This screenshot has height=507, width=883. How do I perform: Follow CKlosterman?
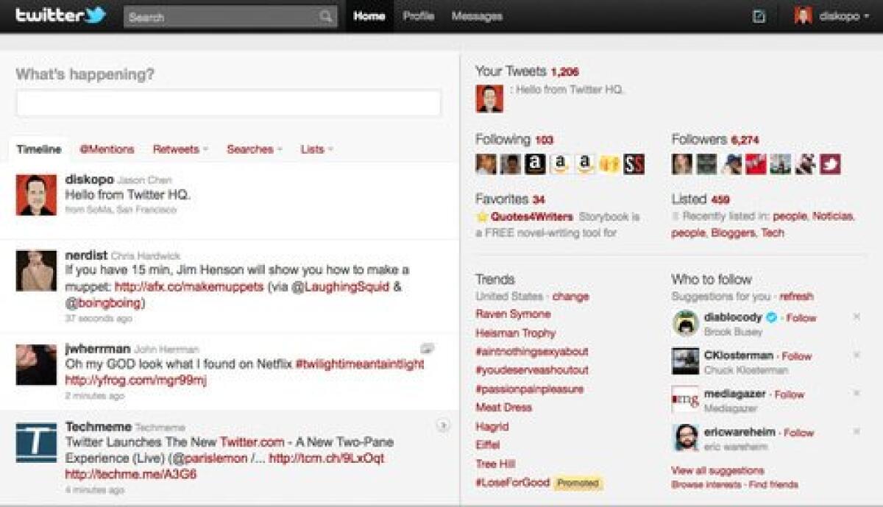coord(795,355)
